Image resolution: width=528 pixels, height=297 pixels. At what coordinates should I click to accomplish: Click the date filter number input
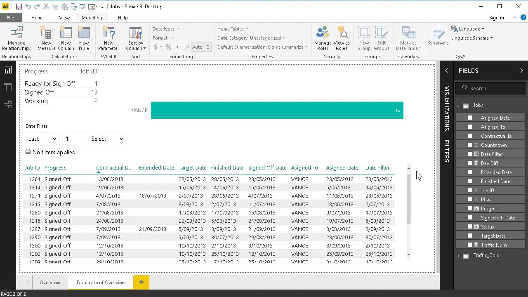74,139
